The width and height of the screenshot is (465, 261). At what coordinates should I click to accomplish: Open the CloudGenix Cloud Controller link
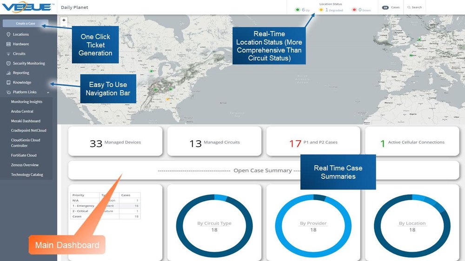[x=26, y=143]
